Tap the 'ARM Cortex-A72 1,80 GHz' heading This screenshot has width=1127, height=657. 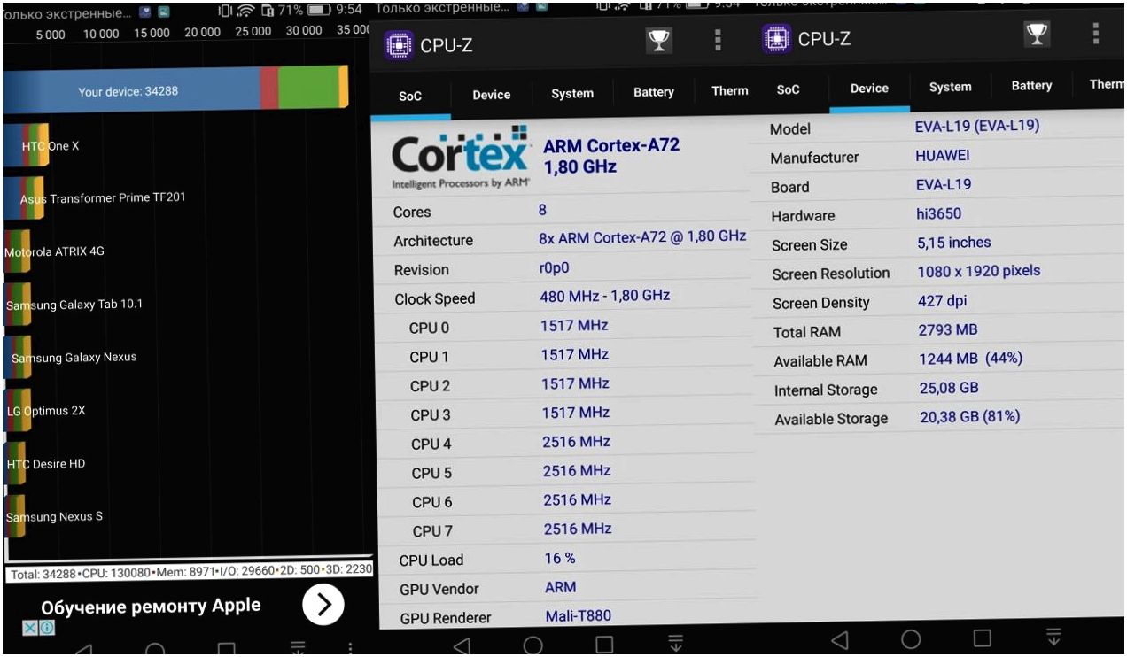[x=611, y=156]
